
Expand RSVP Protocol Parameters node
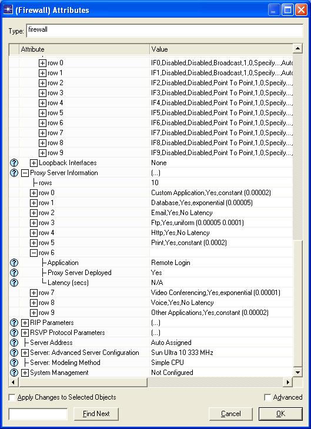point(25,333)
